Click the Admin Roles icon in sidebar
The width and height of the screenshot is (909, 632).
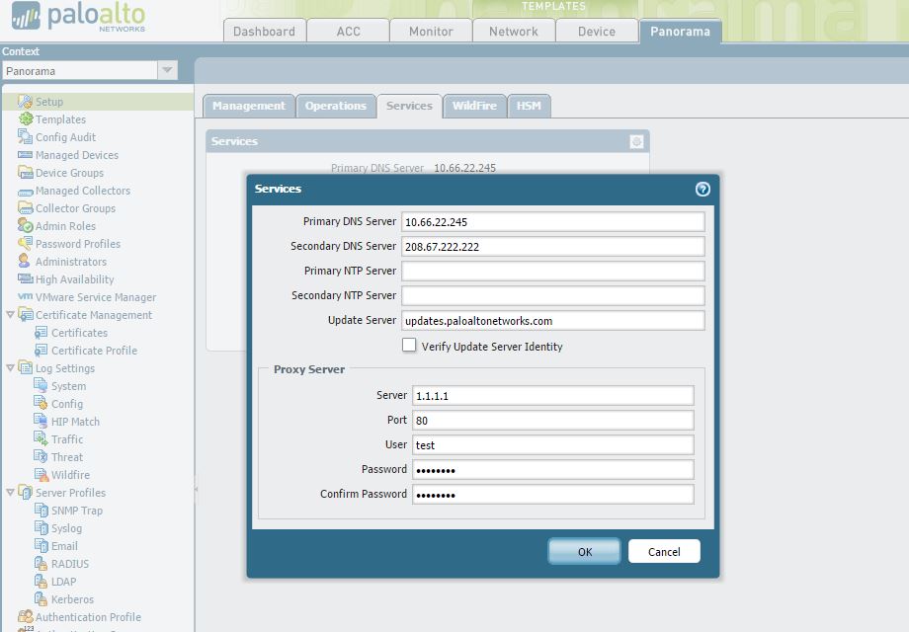click(x=26, y=226)
